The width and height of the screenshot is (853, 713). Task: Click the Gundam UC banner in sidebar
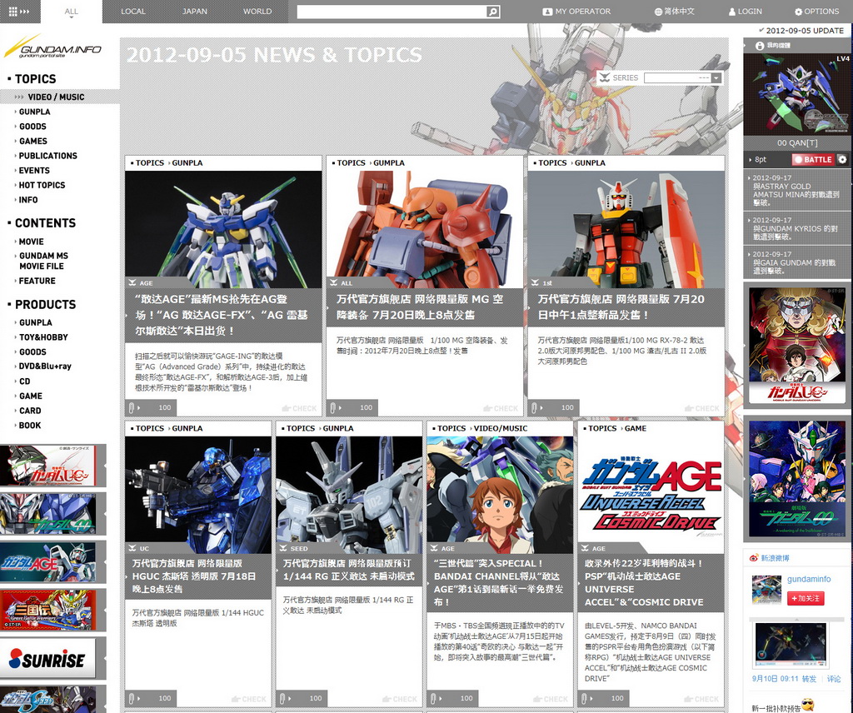pyautogui.click(x=48, y=466)
